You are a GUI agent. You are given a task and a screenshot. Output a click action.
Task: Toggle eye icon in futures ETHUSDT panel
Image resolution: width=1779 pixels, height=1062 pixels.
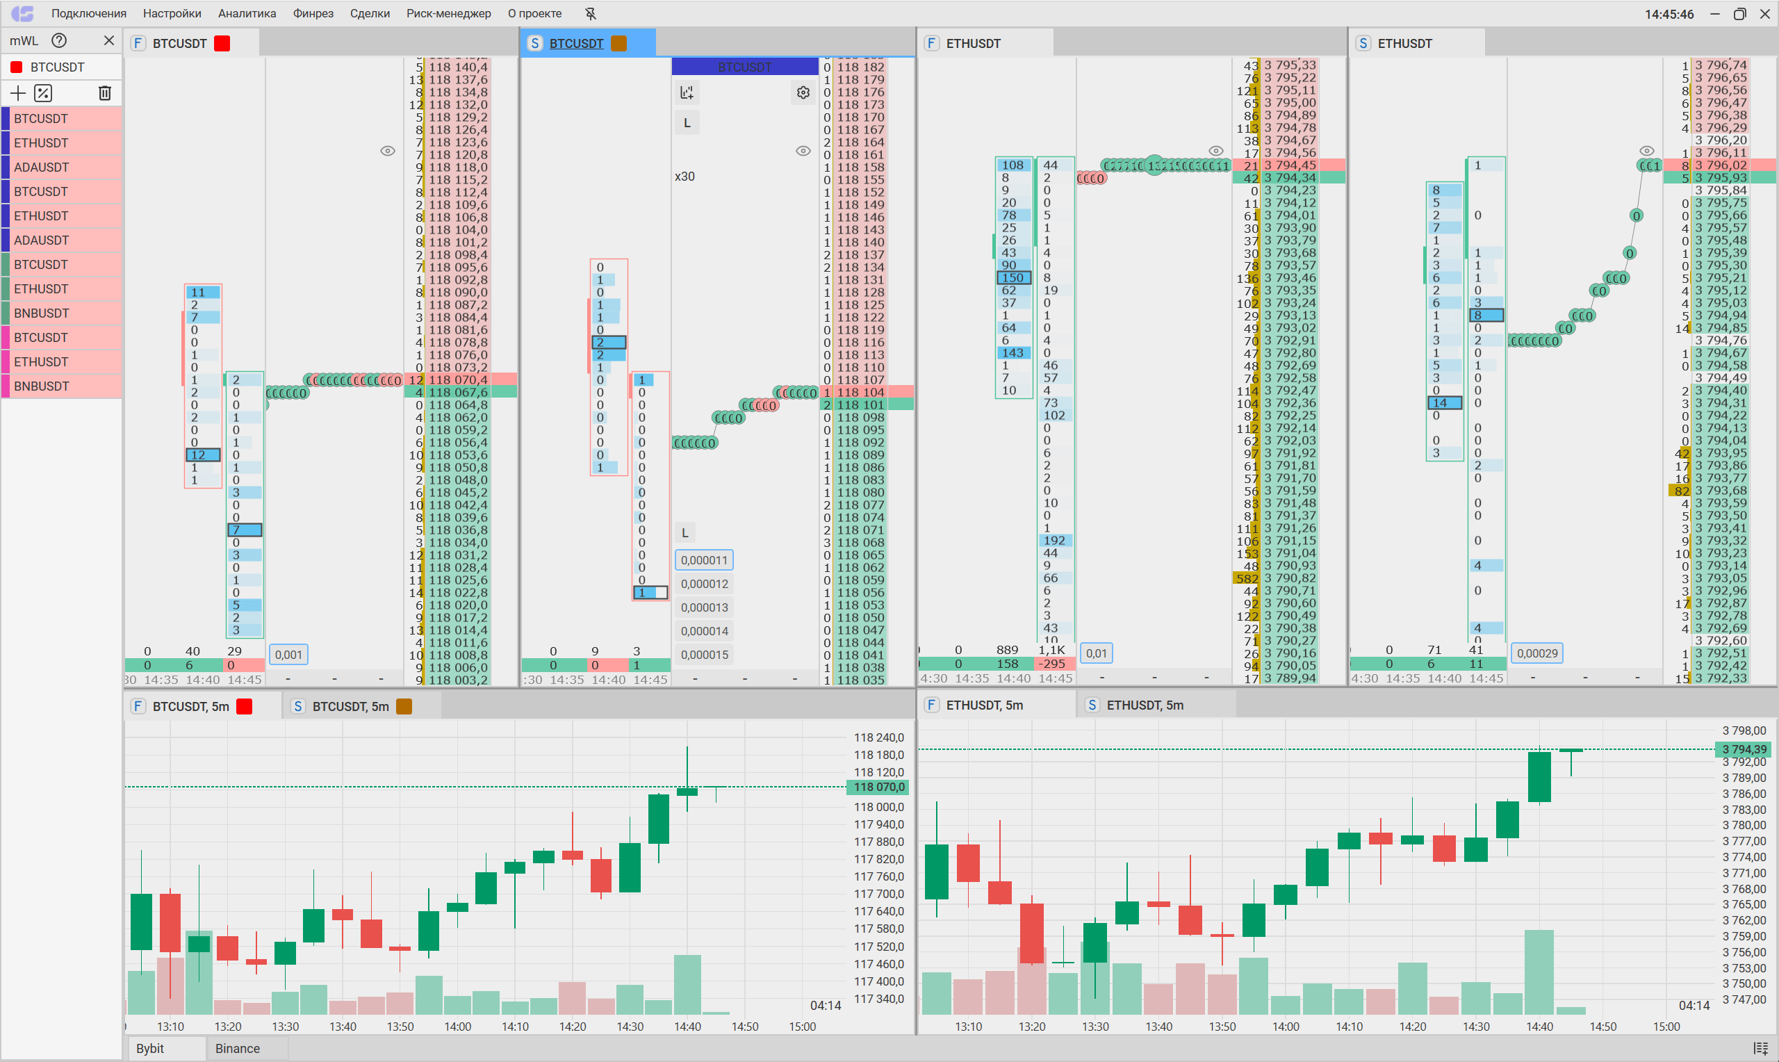(1215, 151)
